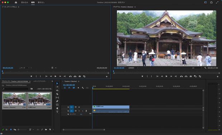Open Program monitor button editor plus

point(218,77)
